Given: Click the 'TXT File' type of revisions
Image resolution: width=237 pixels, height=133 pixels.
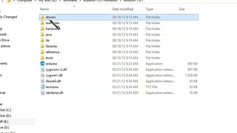Looking at the screenshot, I should click(x=151, y=87).
